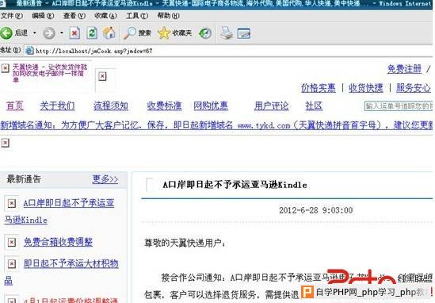Viewport: 435px width, 303px height.
Task: Click the 最新通告 panel heading
Action: (x=24, y=179)
